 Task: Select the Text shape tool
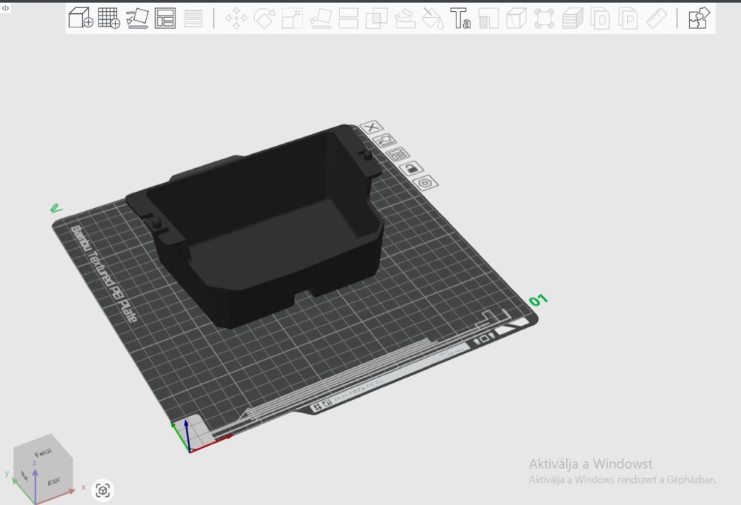pos(460,19)
